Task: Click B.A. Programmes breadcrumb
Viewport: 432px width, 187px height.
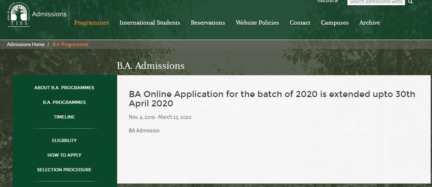Action: pos(70,45)
